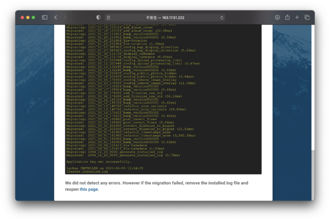
Task: Click the address bar showing 163.17.51.222
Action: pyautogui.click(x=165, y=18)
